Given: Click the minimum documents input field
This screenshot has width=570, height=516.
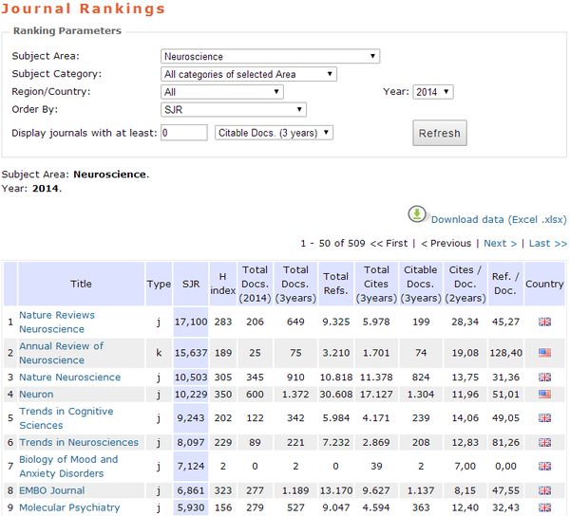Looking at the screenshot, I should point(184,133).
